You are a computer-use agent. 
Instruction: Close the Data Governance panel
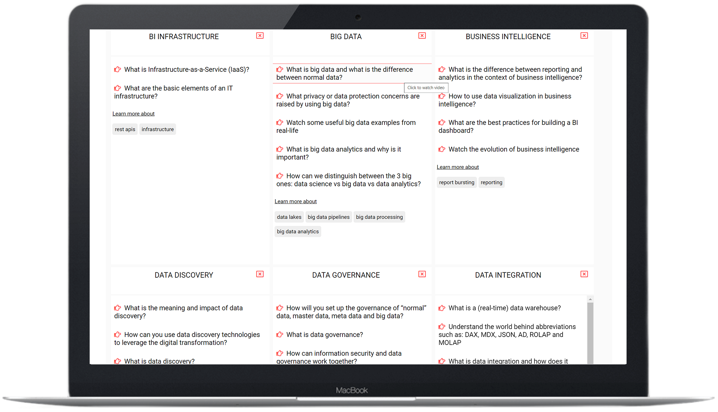point(422,274)
